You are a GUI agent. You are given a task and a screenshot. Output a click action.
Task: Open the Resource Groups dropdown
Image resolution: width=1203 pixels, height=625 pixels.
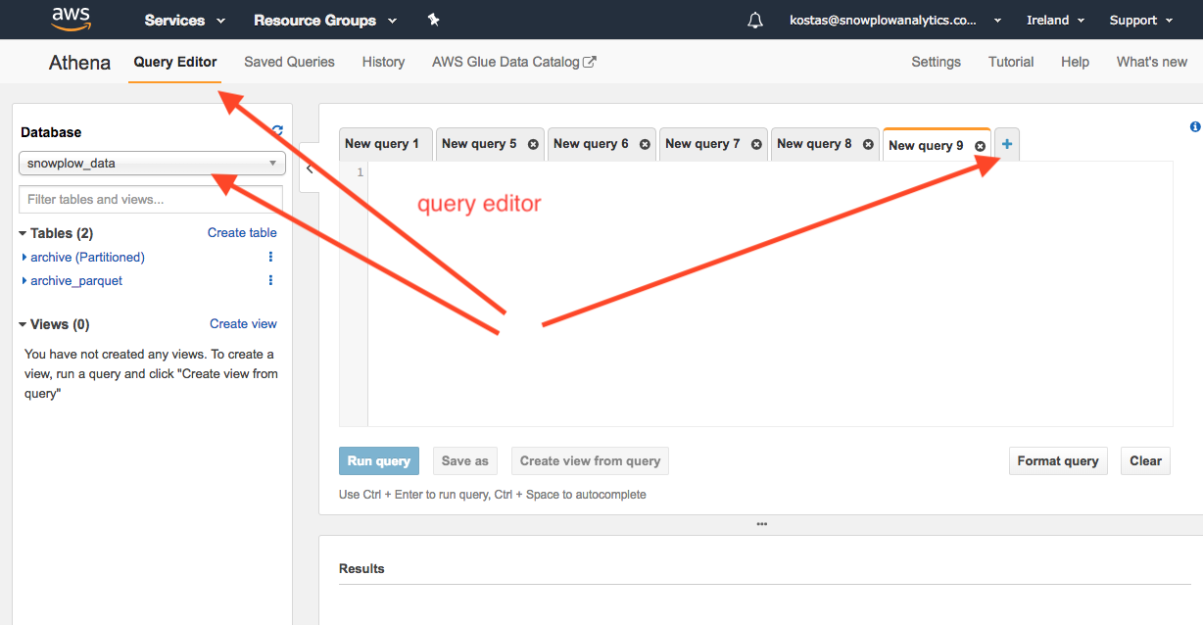(325, 20)
